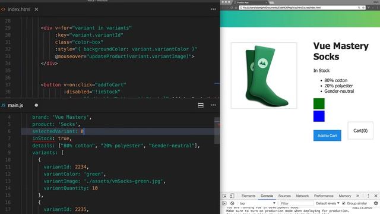This screenshot has width=380, height=214.
Task: Click 'variantQuantity: 10' in main.js
Action: [71, 188]
